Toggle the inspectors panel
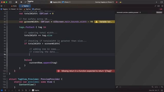This screenshot has width=164, height=92. [x=161, y=2]
